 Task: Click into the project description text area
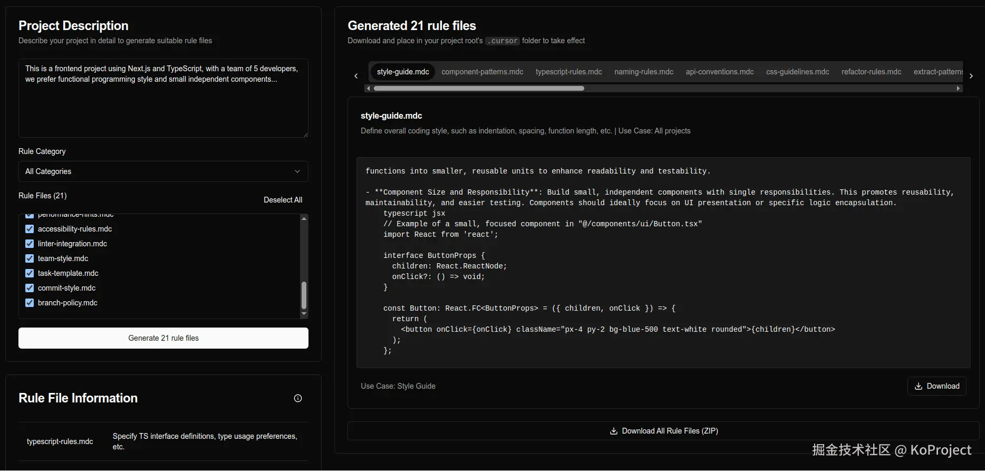tap(163, 105)
